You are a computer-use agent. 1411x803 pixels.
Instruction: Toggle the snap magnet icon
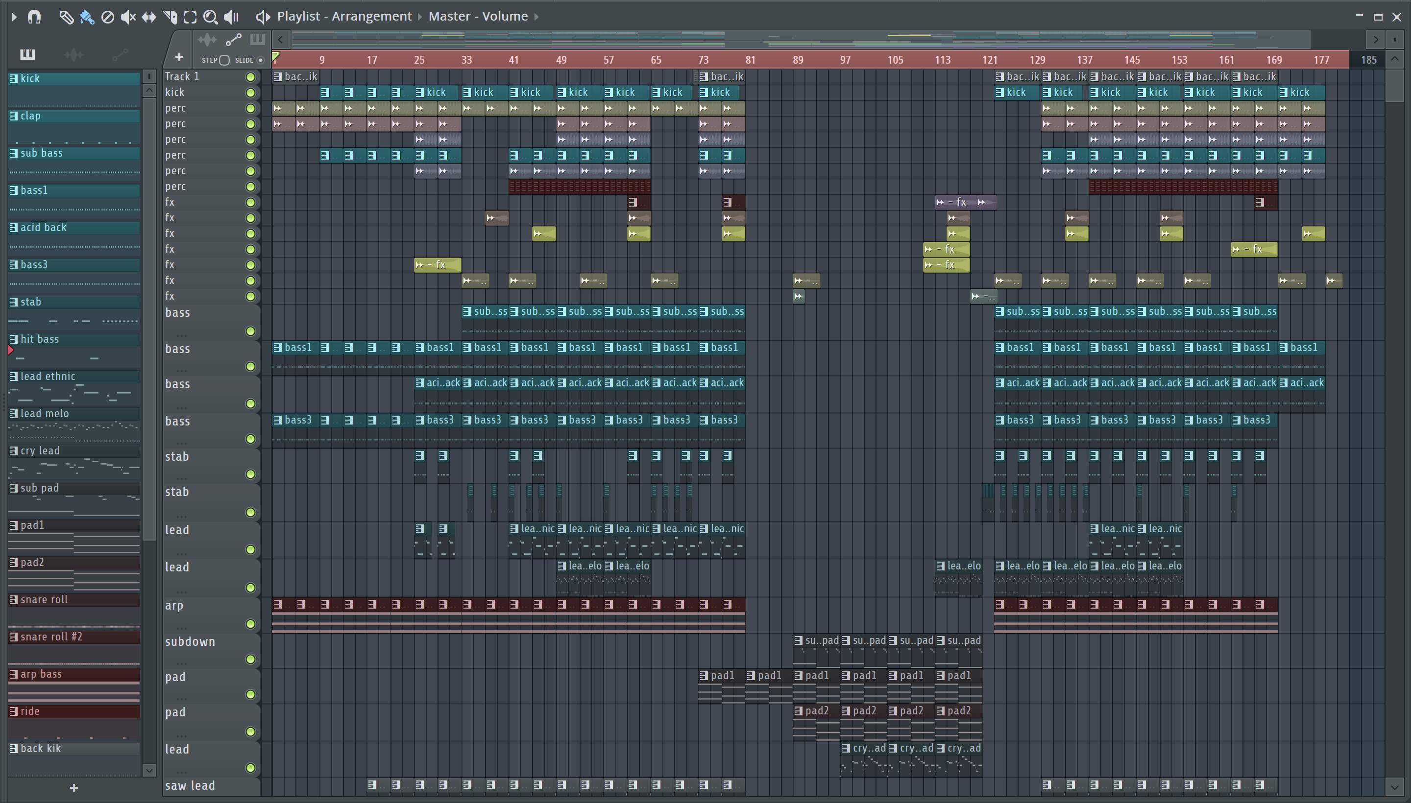pyautogui.click(x=34, y=17)
